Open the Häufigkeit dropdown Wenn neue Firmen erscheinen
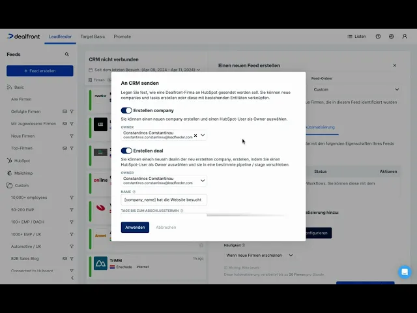The height and width of the screenshot is (313, 417). [259, 255]
